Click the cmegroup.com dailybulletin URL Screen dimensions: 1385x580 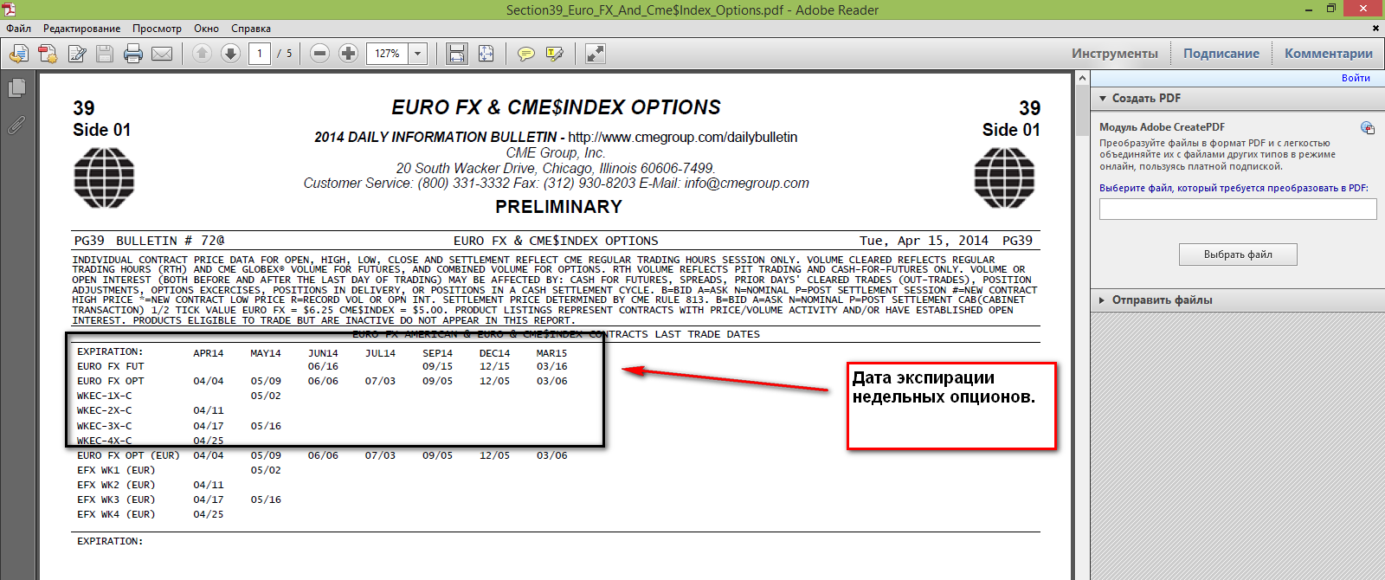[683, 137]
